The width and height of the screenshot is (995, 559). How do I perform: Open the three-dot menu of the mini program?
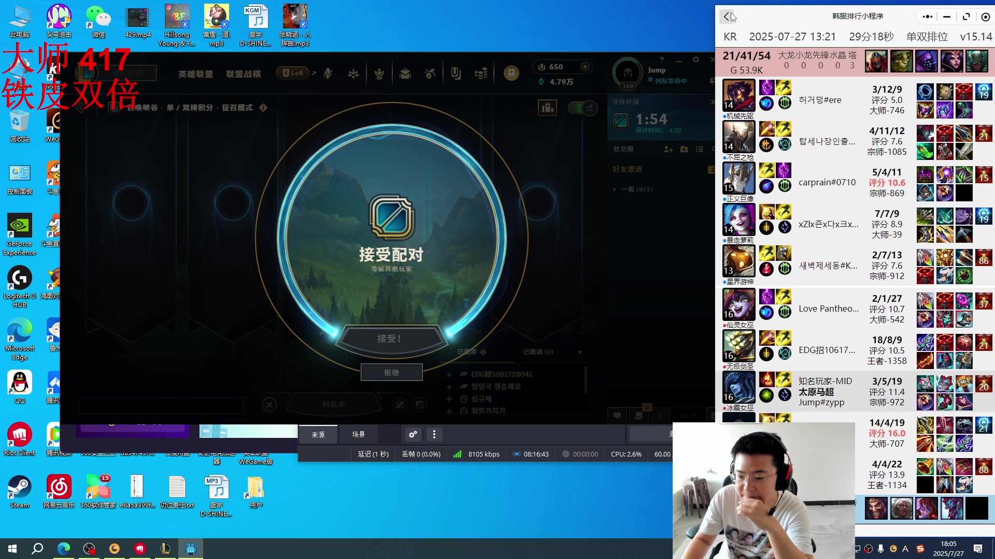(x=928, y=17)
